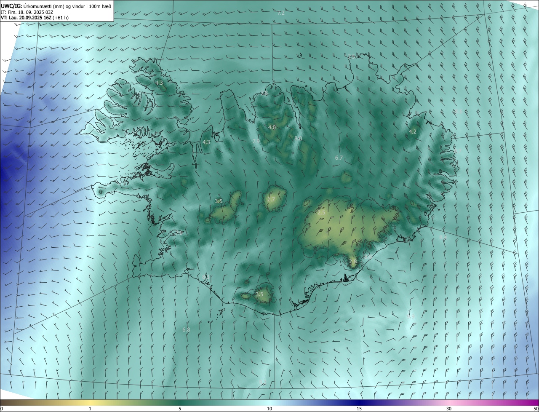Click the 2.8 value near the south coast
This screenshot has height=412, width=539.
click(x=353, y=261)
